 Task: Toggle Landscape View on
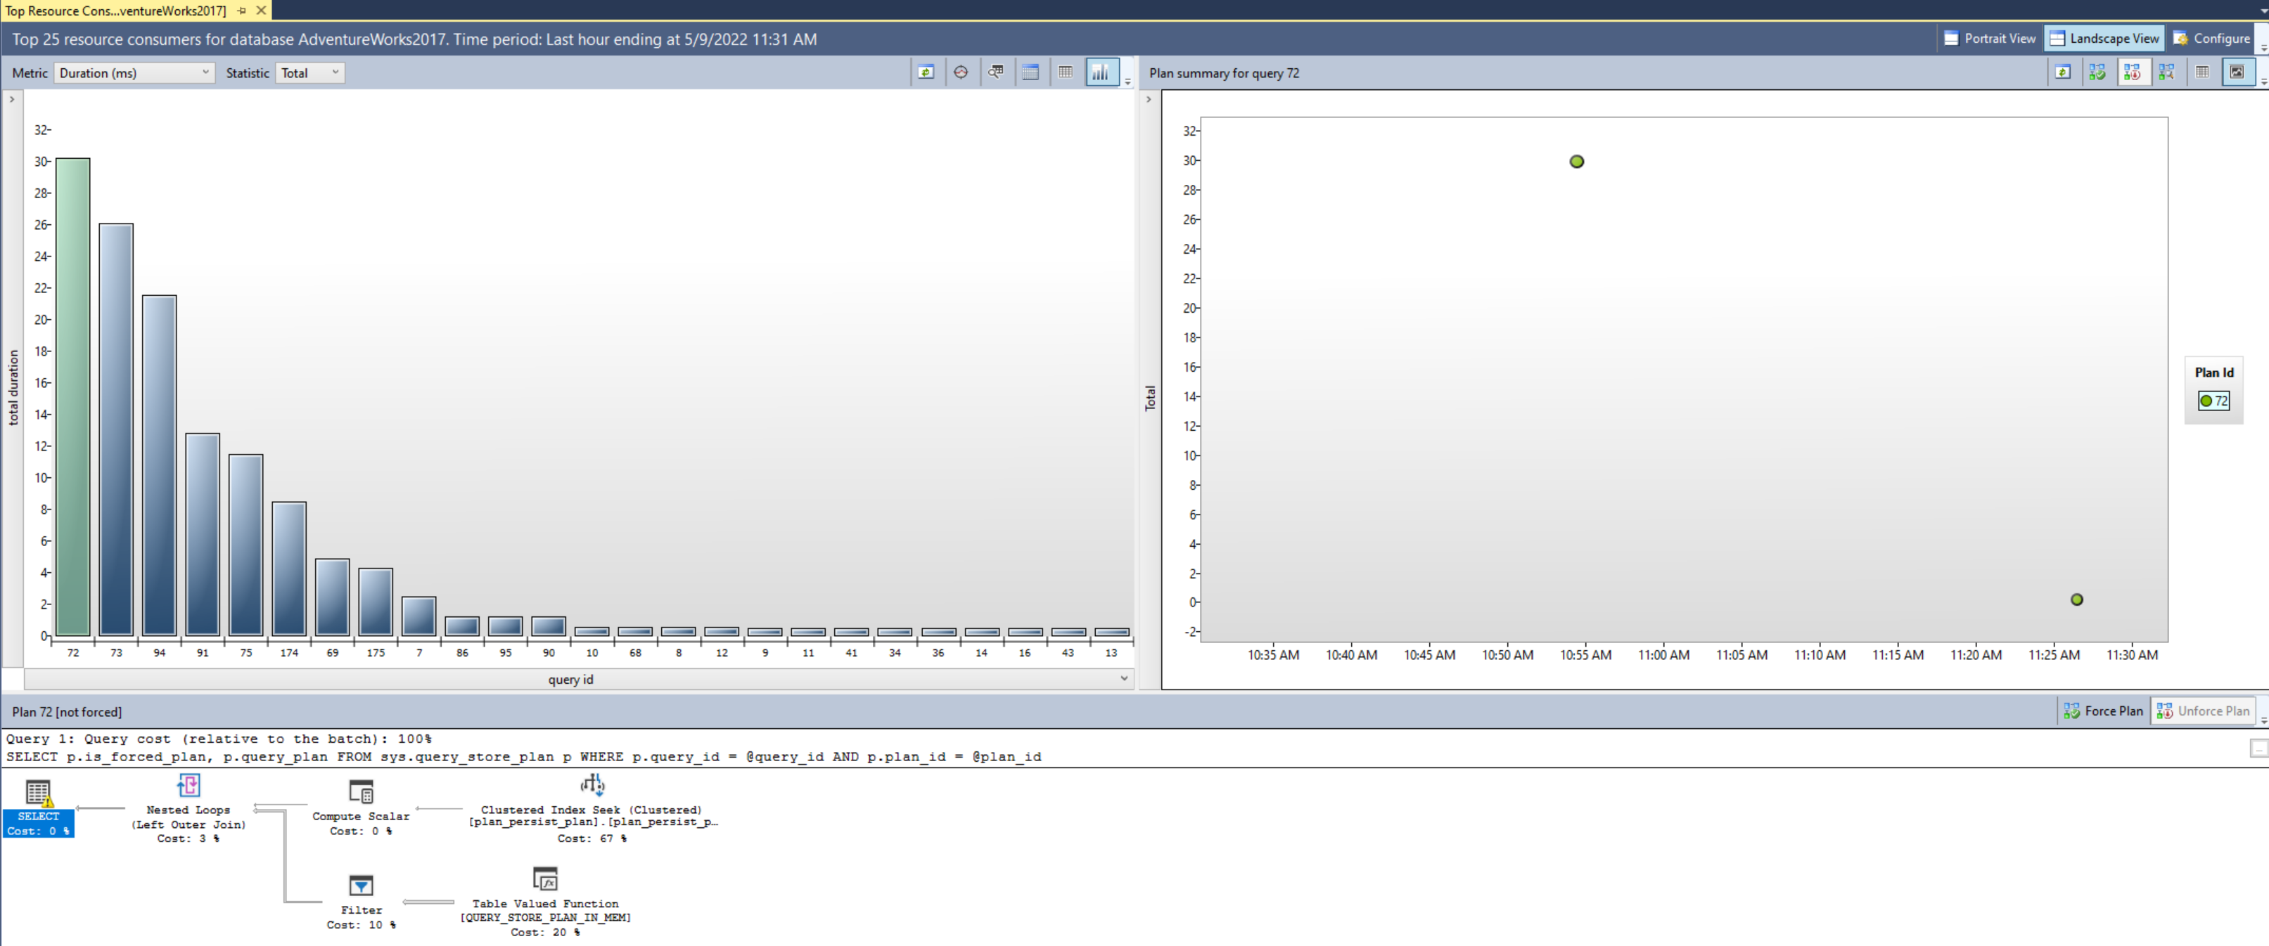pos(2104,38)
